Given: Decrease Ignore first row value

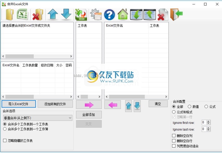Looking at the screenshot, I should point(208,123).
